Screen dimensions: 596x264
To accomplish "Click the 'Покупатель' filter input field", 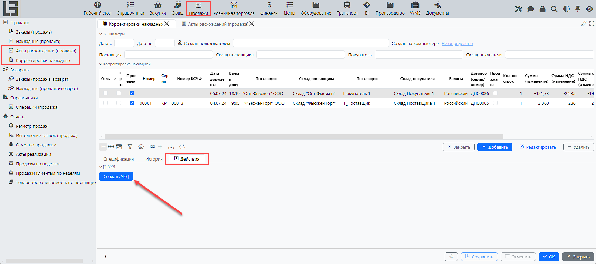I will pyautogui.click(x=419, y=55).
